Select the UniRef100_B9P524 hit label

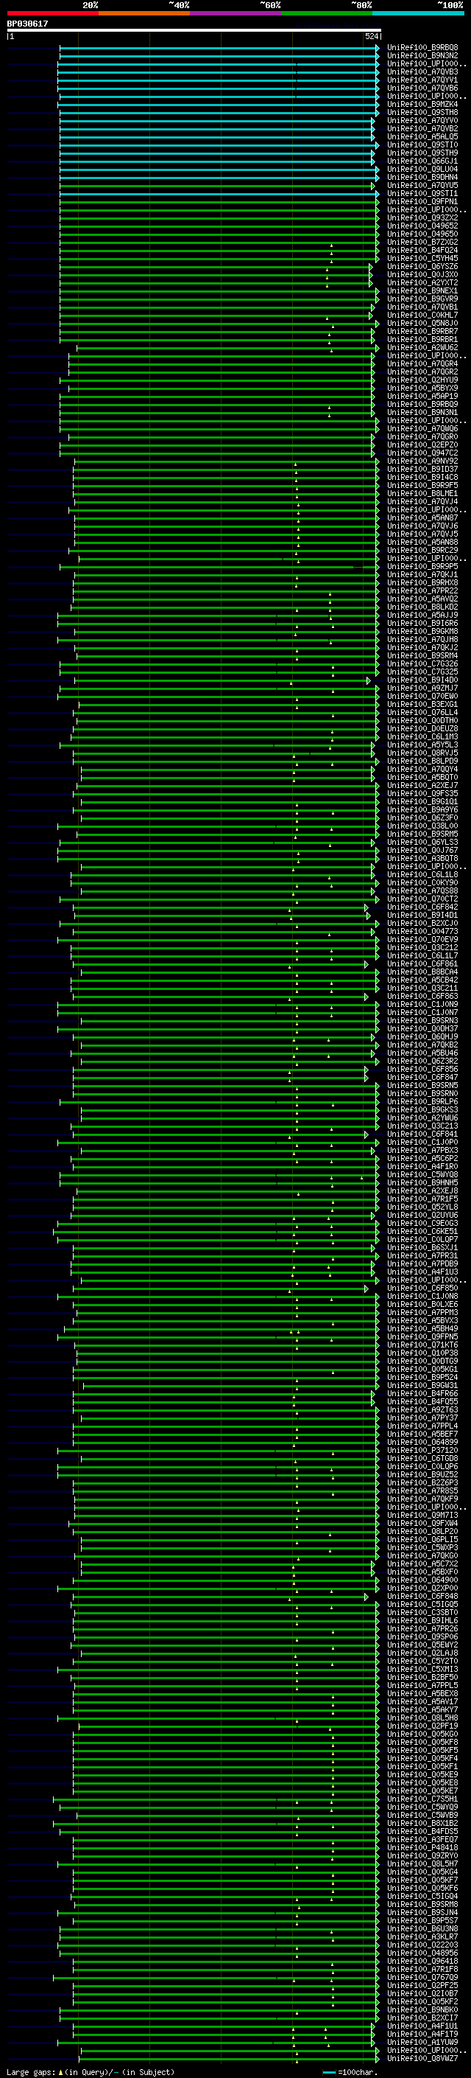(x=422, y=1377)
